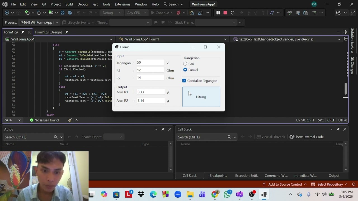Click the Tegangan input field with 50
Viewport: 358px width, 201px height.
point(150,63)
